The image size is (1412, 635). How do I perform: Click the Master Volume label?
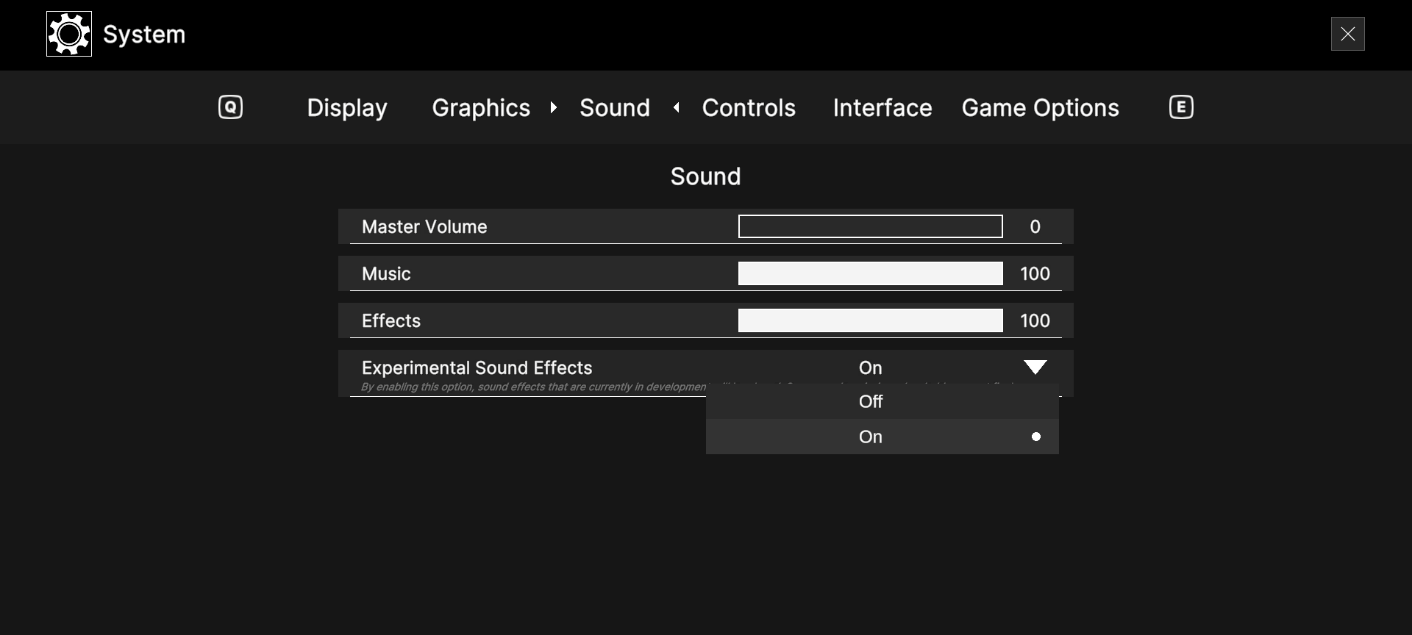tap(424, 226)
